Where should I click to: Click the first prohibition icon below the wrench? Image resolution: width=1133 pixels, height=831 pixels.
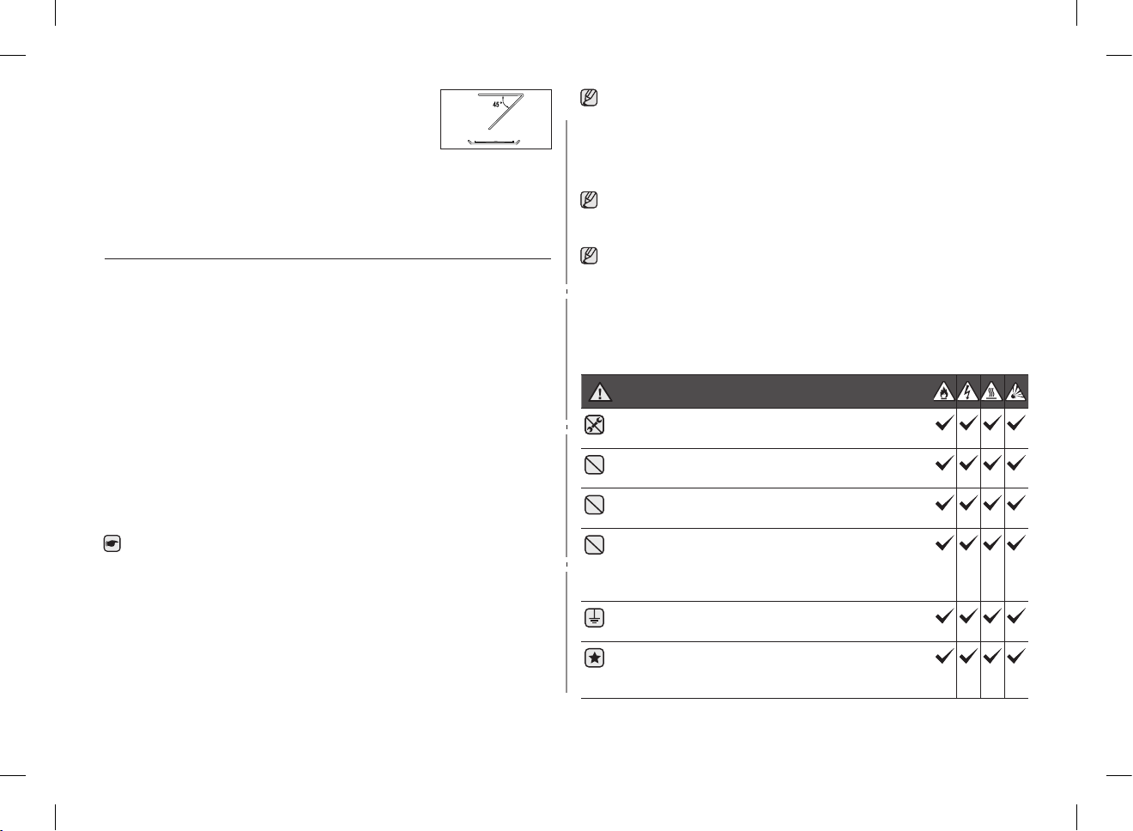(594, 464)
